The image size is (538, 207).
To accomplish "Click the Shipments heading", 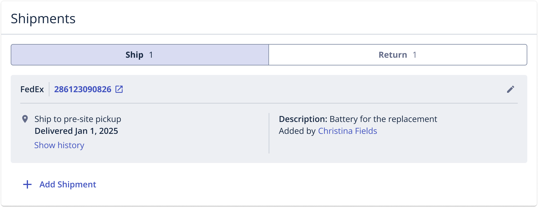I will 43,19.
